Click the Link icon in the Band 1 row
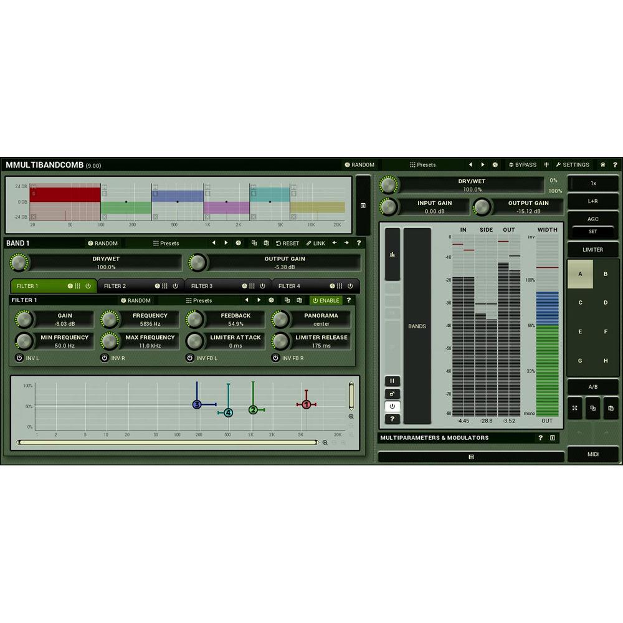This screenshot has width=623, height=623. pos(315,243)
